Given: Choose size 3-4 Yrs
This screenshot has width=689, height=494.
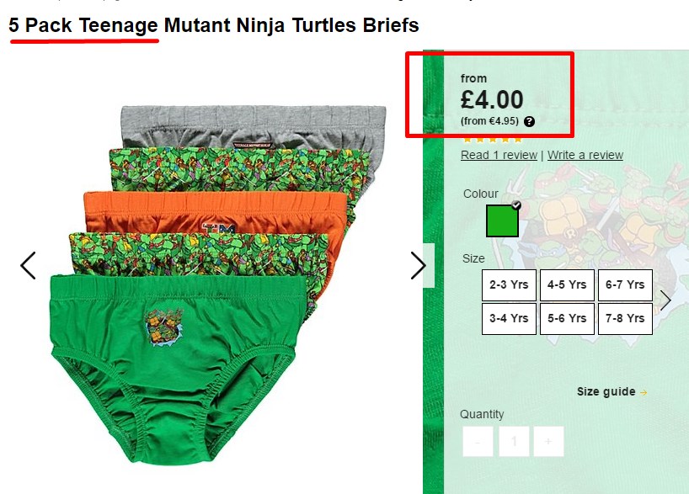Looking at the screenshot, I should tap(509, 318).
